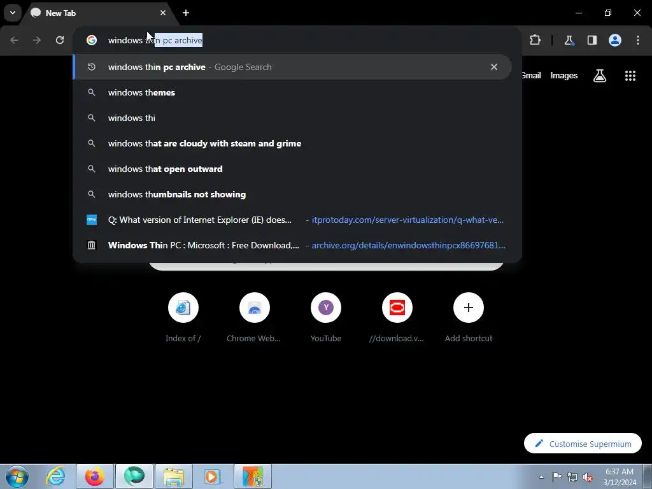652x489 pixels.
Task: Show hidden tray icons arrow
Action: pyautogui.click(x=541, y=477)
